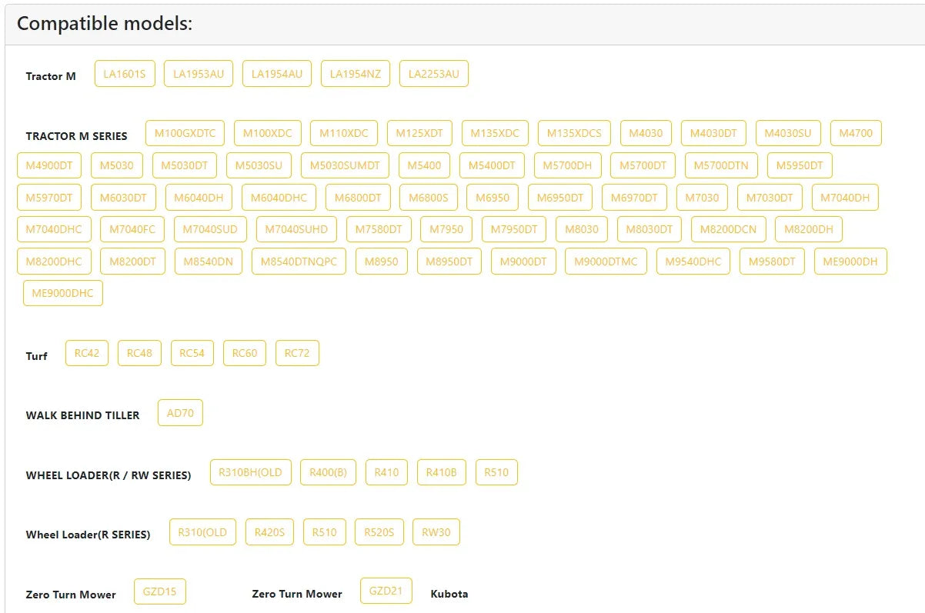Select the RC42 turf tag
The height and width of the screenshot is (613, 925).
87,353
